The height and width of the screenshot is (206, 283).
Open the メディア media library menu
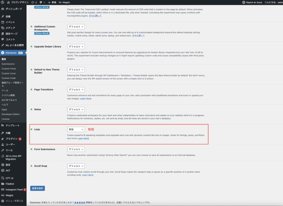pos(10,28)
